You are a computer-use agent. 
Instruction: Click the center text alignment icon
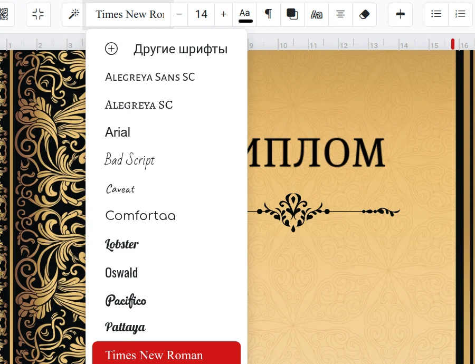click(x=340, y=14)
